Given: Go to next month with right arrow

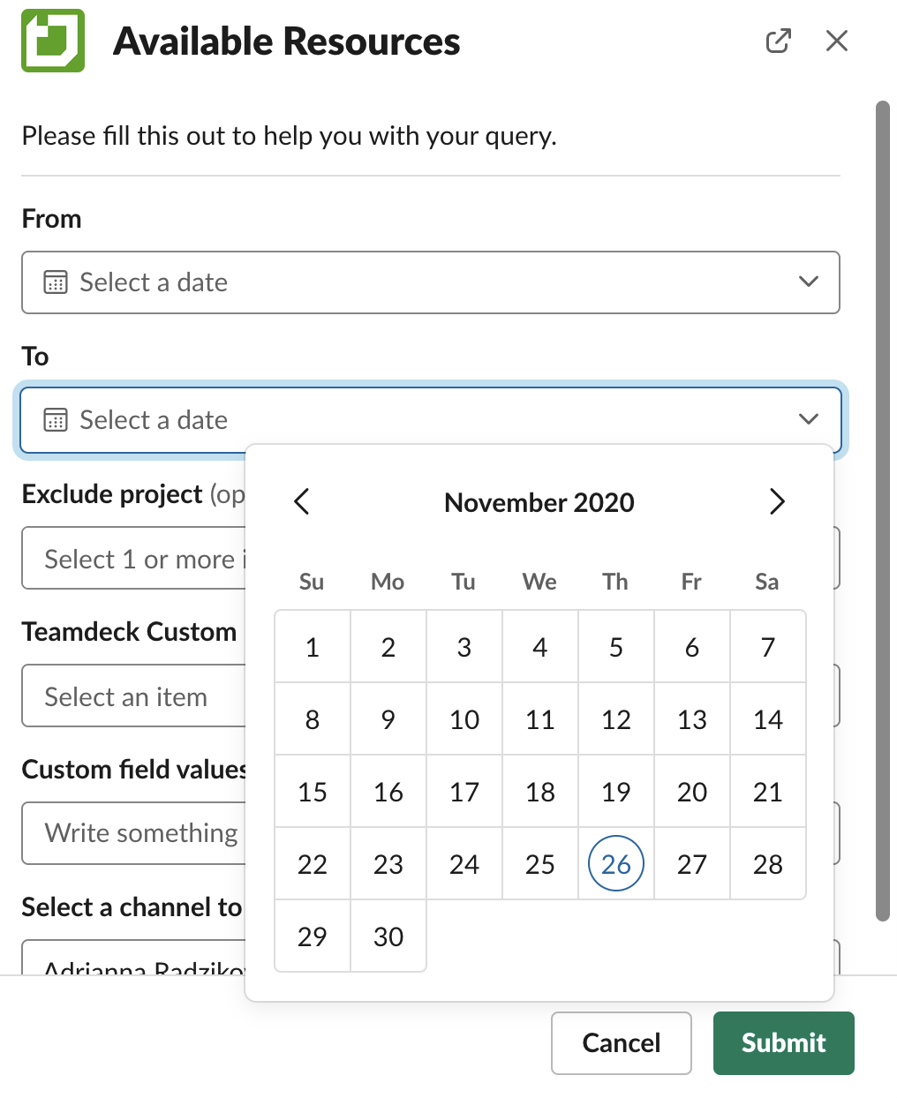Looking at the screenshot, I should click(x=778, y=501).
